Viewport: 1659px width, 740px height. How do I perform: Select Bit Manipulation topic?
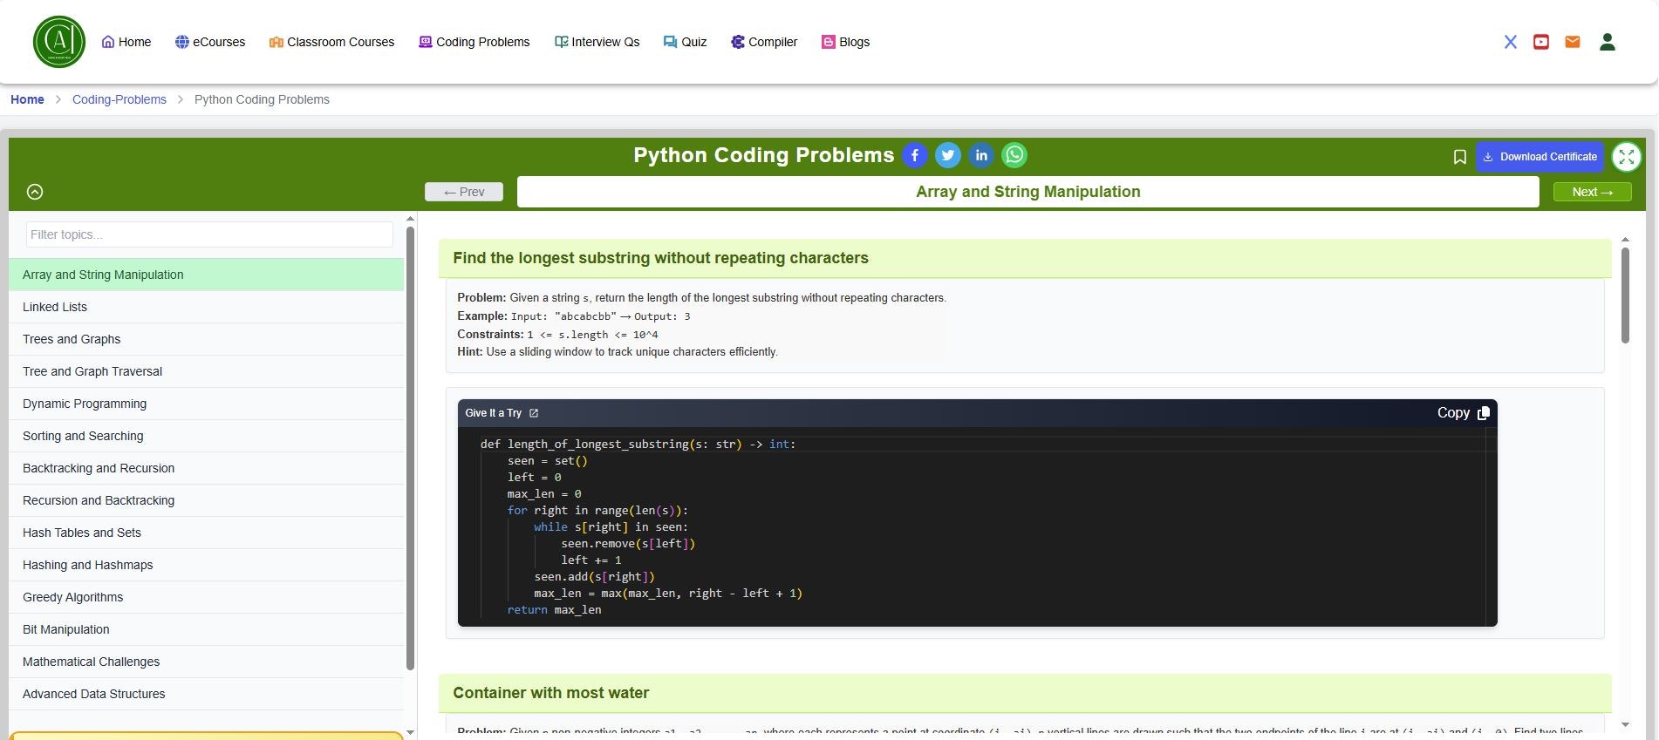(206, 629)
